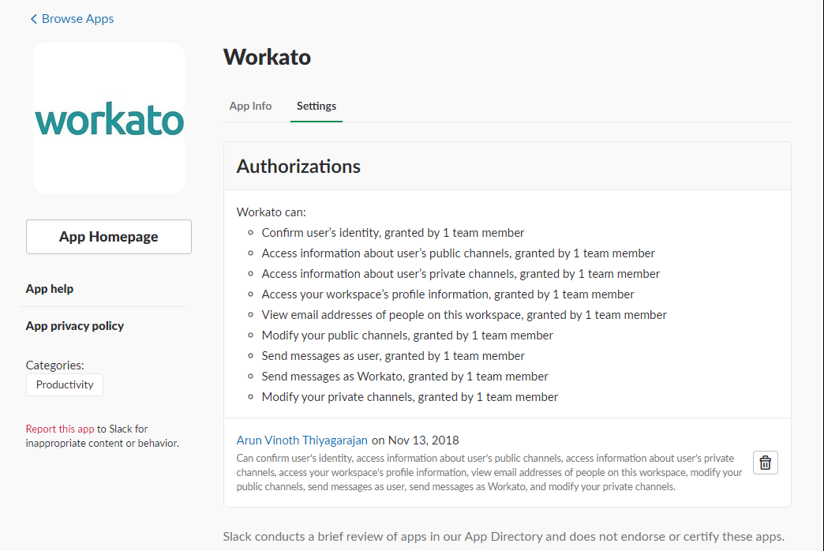The height and width of the screenshot is (551, 824).
Task: Open the App Homepage button
Action: click(x=109, y=237)
